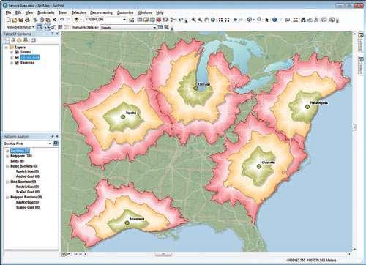The image size is (366, 265).
Task: Open the Geoprocessing menu
Action: [101, 12]
